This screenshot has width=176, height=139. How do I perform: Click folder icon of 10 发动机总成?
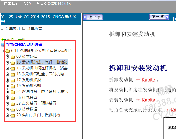[13, 63]
